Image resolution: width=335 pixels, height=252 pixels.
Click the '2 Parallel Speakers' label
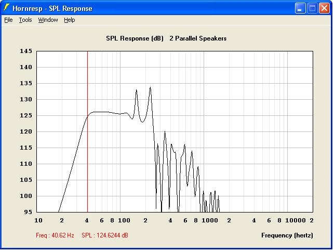pos(198,38)
